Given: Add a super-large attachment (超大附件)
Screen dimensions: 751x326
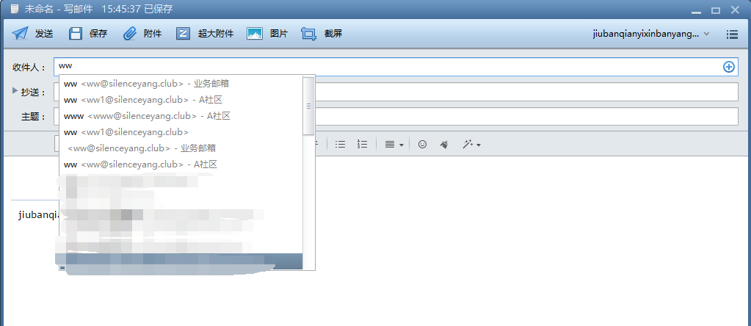Looking at the screenshot, I should tap(184, 34).
